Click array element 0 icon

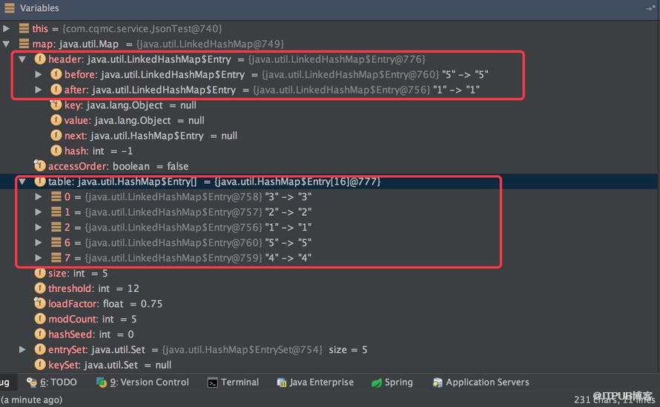(56, 196)
